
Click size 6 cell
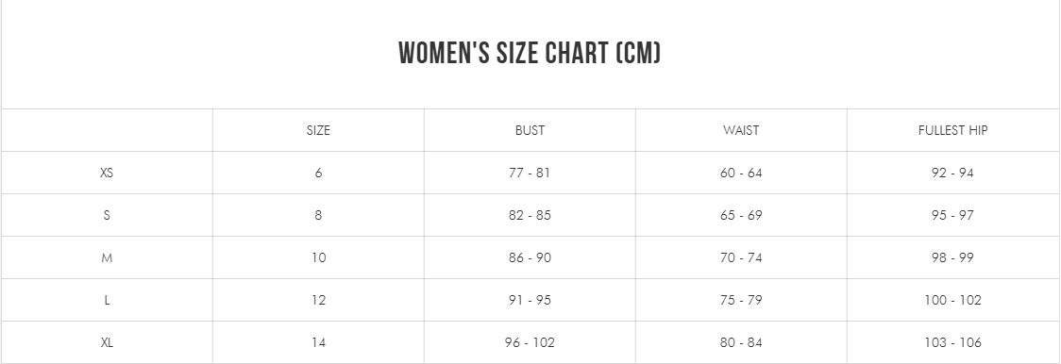(318, 173)
